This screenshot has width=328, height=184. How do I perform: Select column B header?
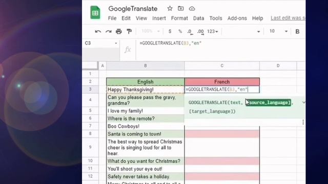[146, 66]
